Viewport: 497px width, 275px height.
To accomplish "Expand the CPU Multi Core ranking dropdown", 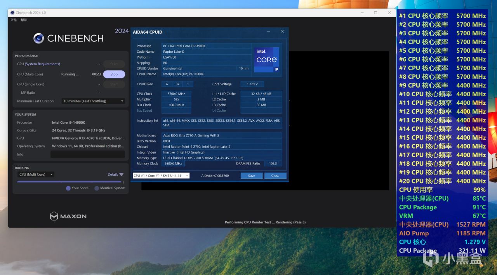I will 36,174.
